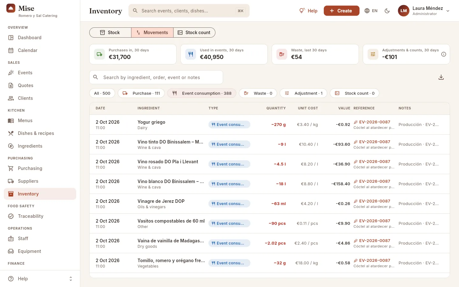Image resolution: width=459 pixels, height=287 pixels.
Task: Click the Quantity column header
Action: pos(276,108)
